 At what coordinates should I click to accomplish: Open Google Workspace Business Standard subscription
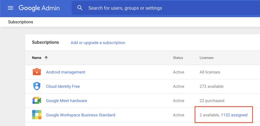tap(81, 115)
